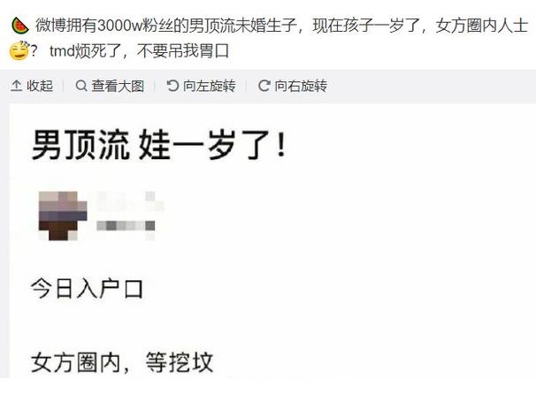Click the rotate left arrow icon
This screenshot has width=536, height=402.
click(x=172, y=86)
